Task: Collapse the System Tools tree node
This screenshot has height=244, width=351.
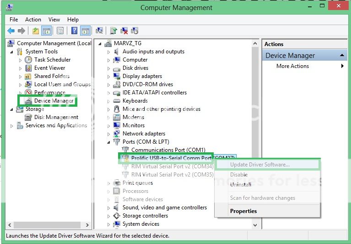Action: pos(11,52)
